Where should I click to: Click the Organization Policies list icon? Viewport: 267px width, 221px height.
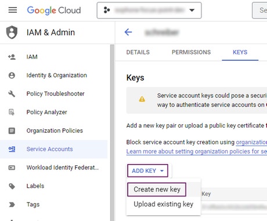point(12,131)
